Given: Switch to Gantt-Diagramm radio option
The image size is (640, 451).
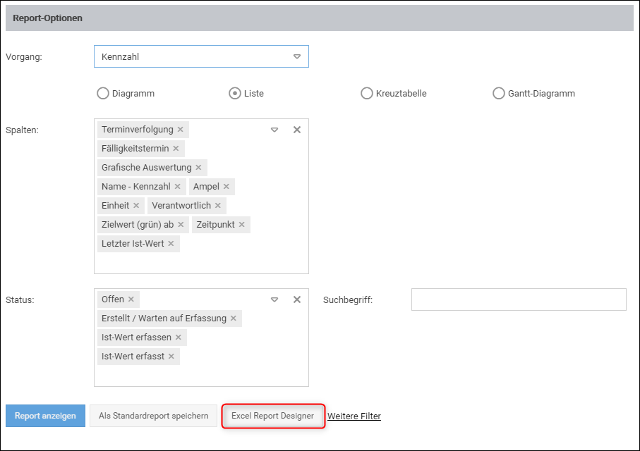Looking at the screenshot, I should pos(498,93).
